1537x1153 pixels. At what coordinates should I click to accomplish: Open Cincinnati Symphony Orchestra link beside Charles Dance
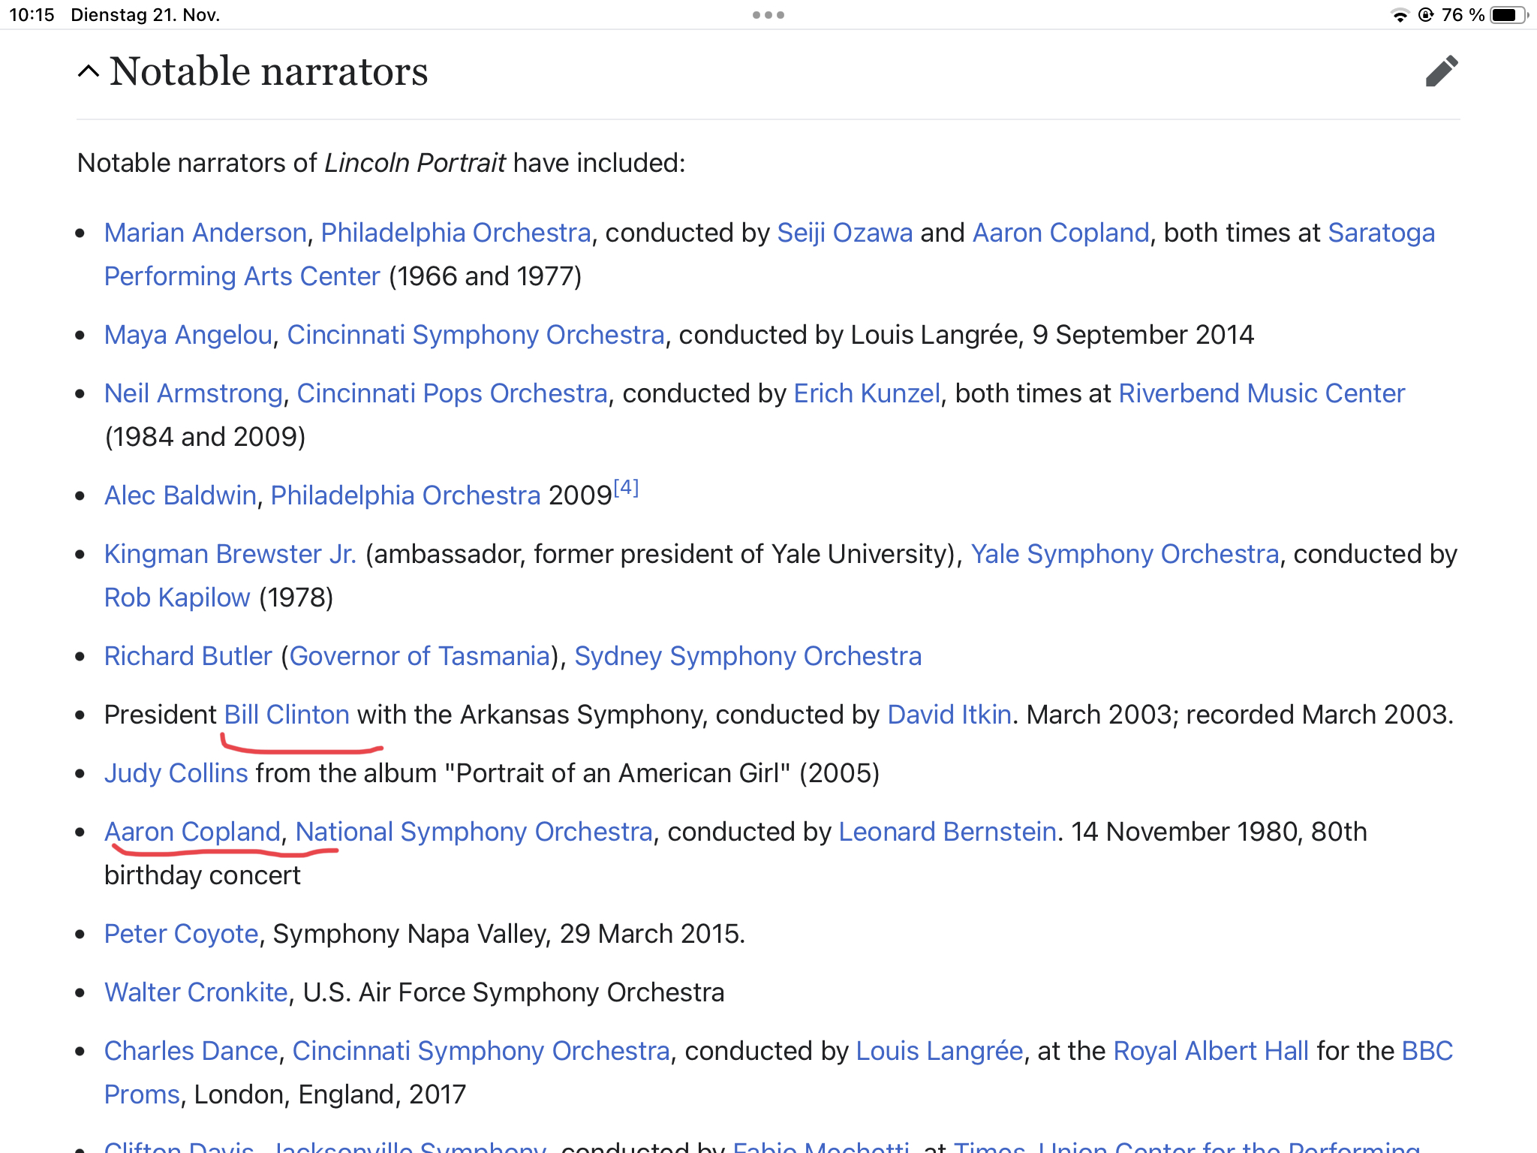(x=481, y=1051)
